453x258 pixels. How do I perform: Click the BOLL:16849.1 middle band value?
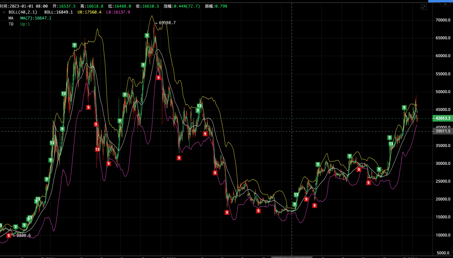coord(59,12)
